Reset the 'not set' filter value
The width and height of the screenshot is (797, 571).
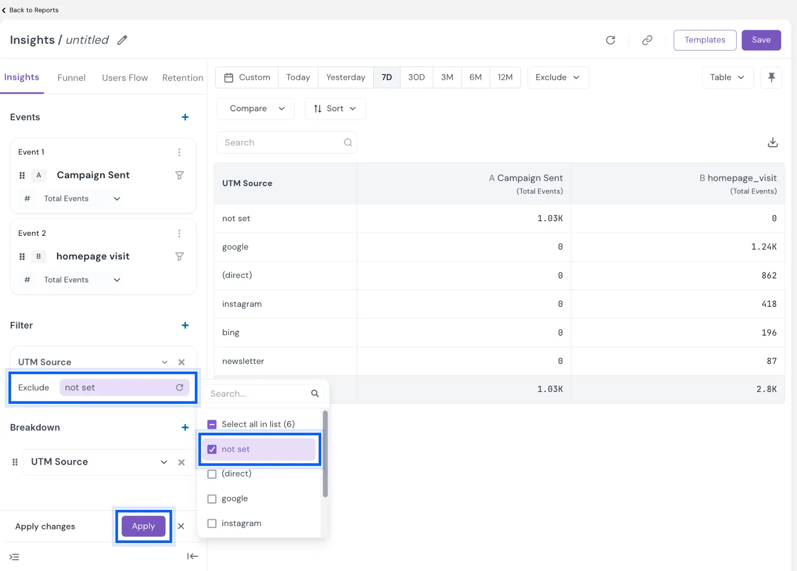(179, 387)
